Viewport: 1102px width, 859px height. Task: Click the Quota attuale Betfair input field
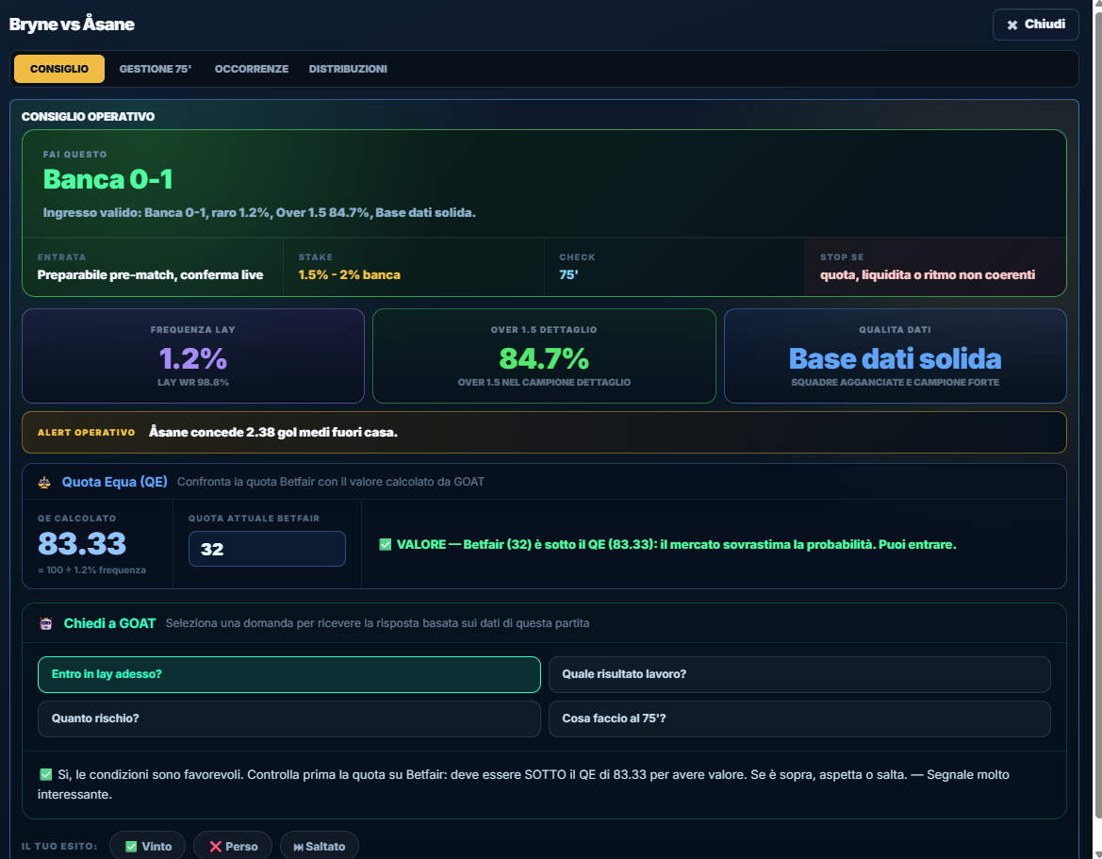point(267,548)
